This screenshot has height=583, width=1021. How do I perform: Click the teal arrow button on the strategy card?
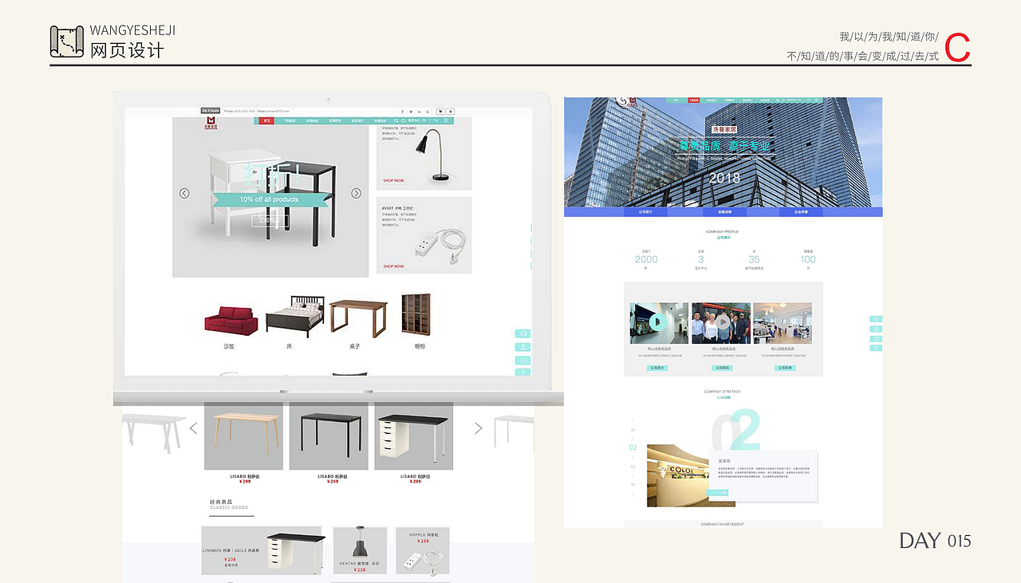[x=718, y=493]
